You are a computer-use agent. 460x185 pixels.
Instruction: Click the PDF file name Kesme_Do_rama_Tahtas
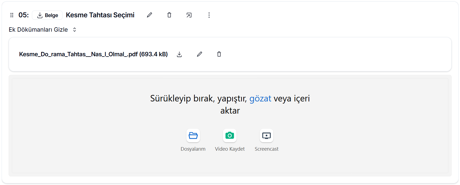coord(93,54)
